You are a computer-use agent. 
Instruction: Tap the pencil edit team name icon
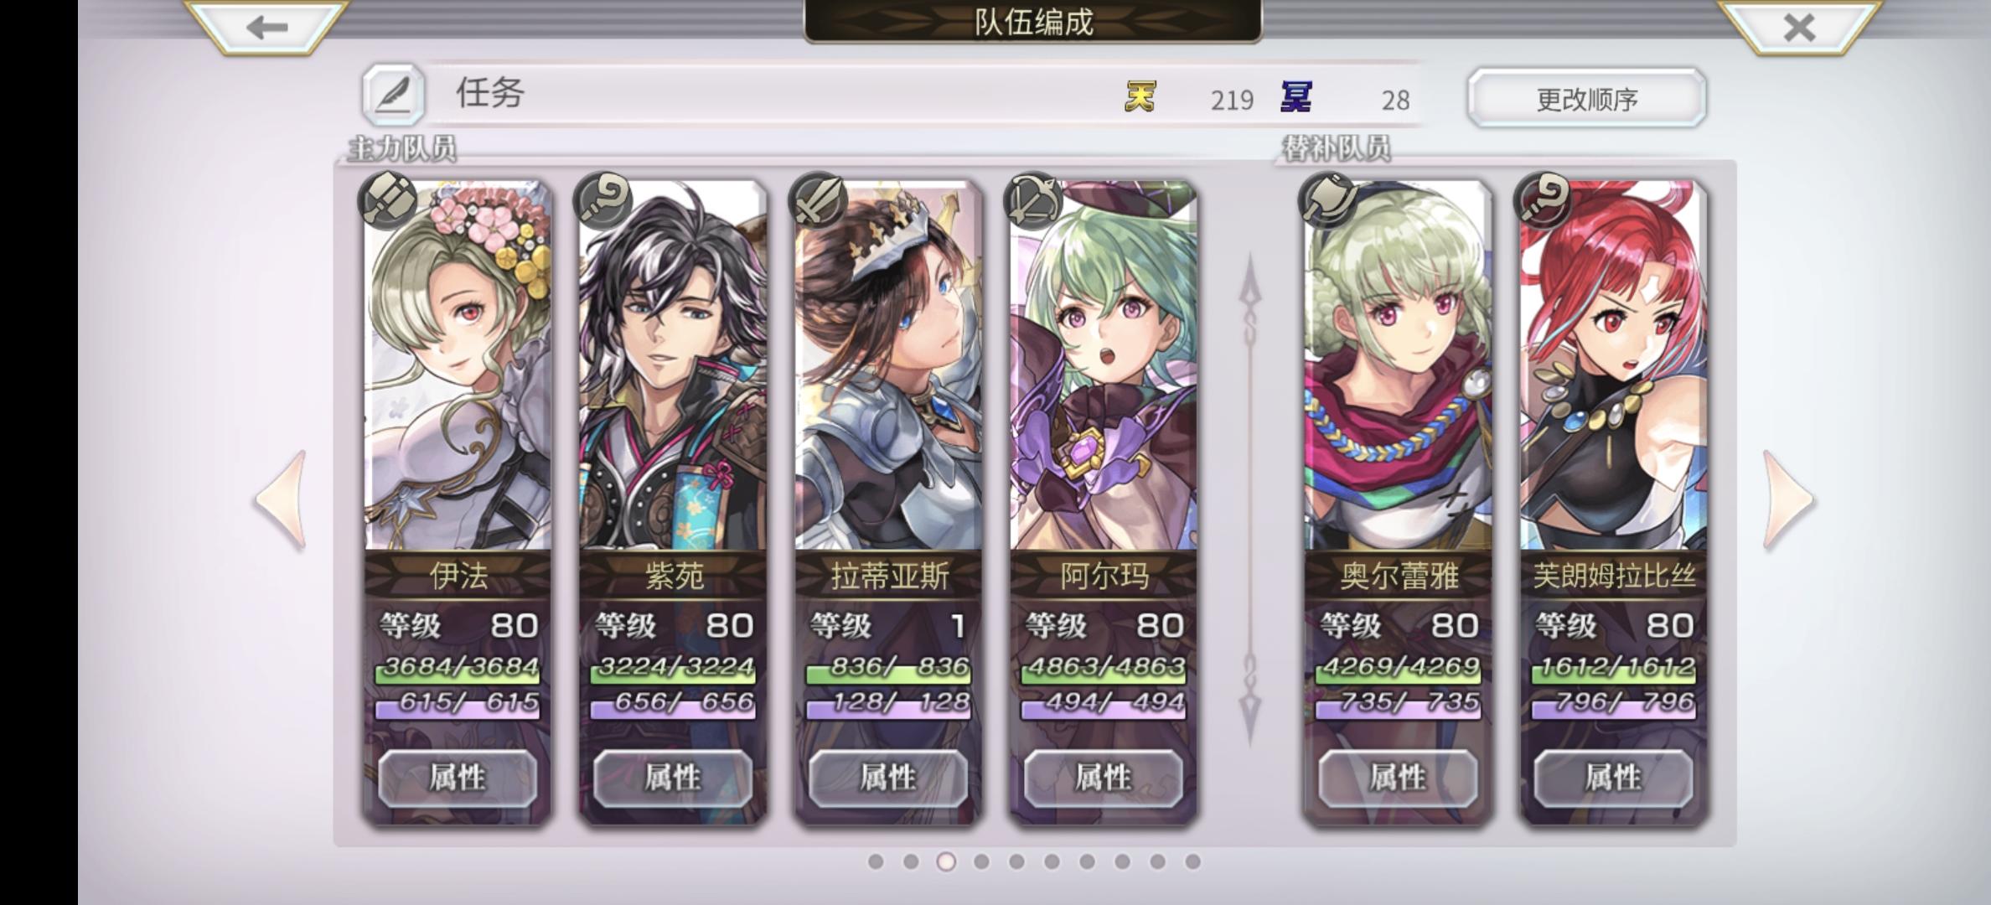pos(393,96)
